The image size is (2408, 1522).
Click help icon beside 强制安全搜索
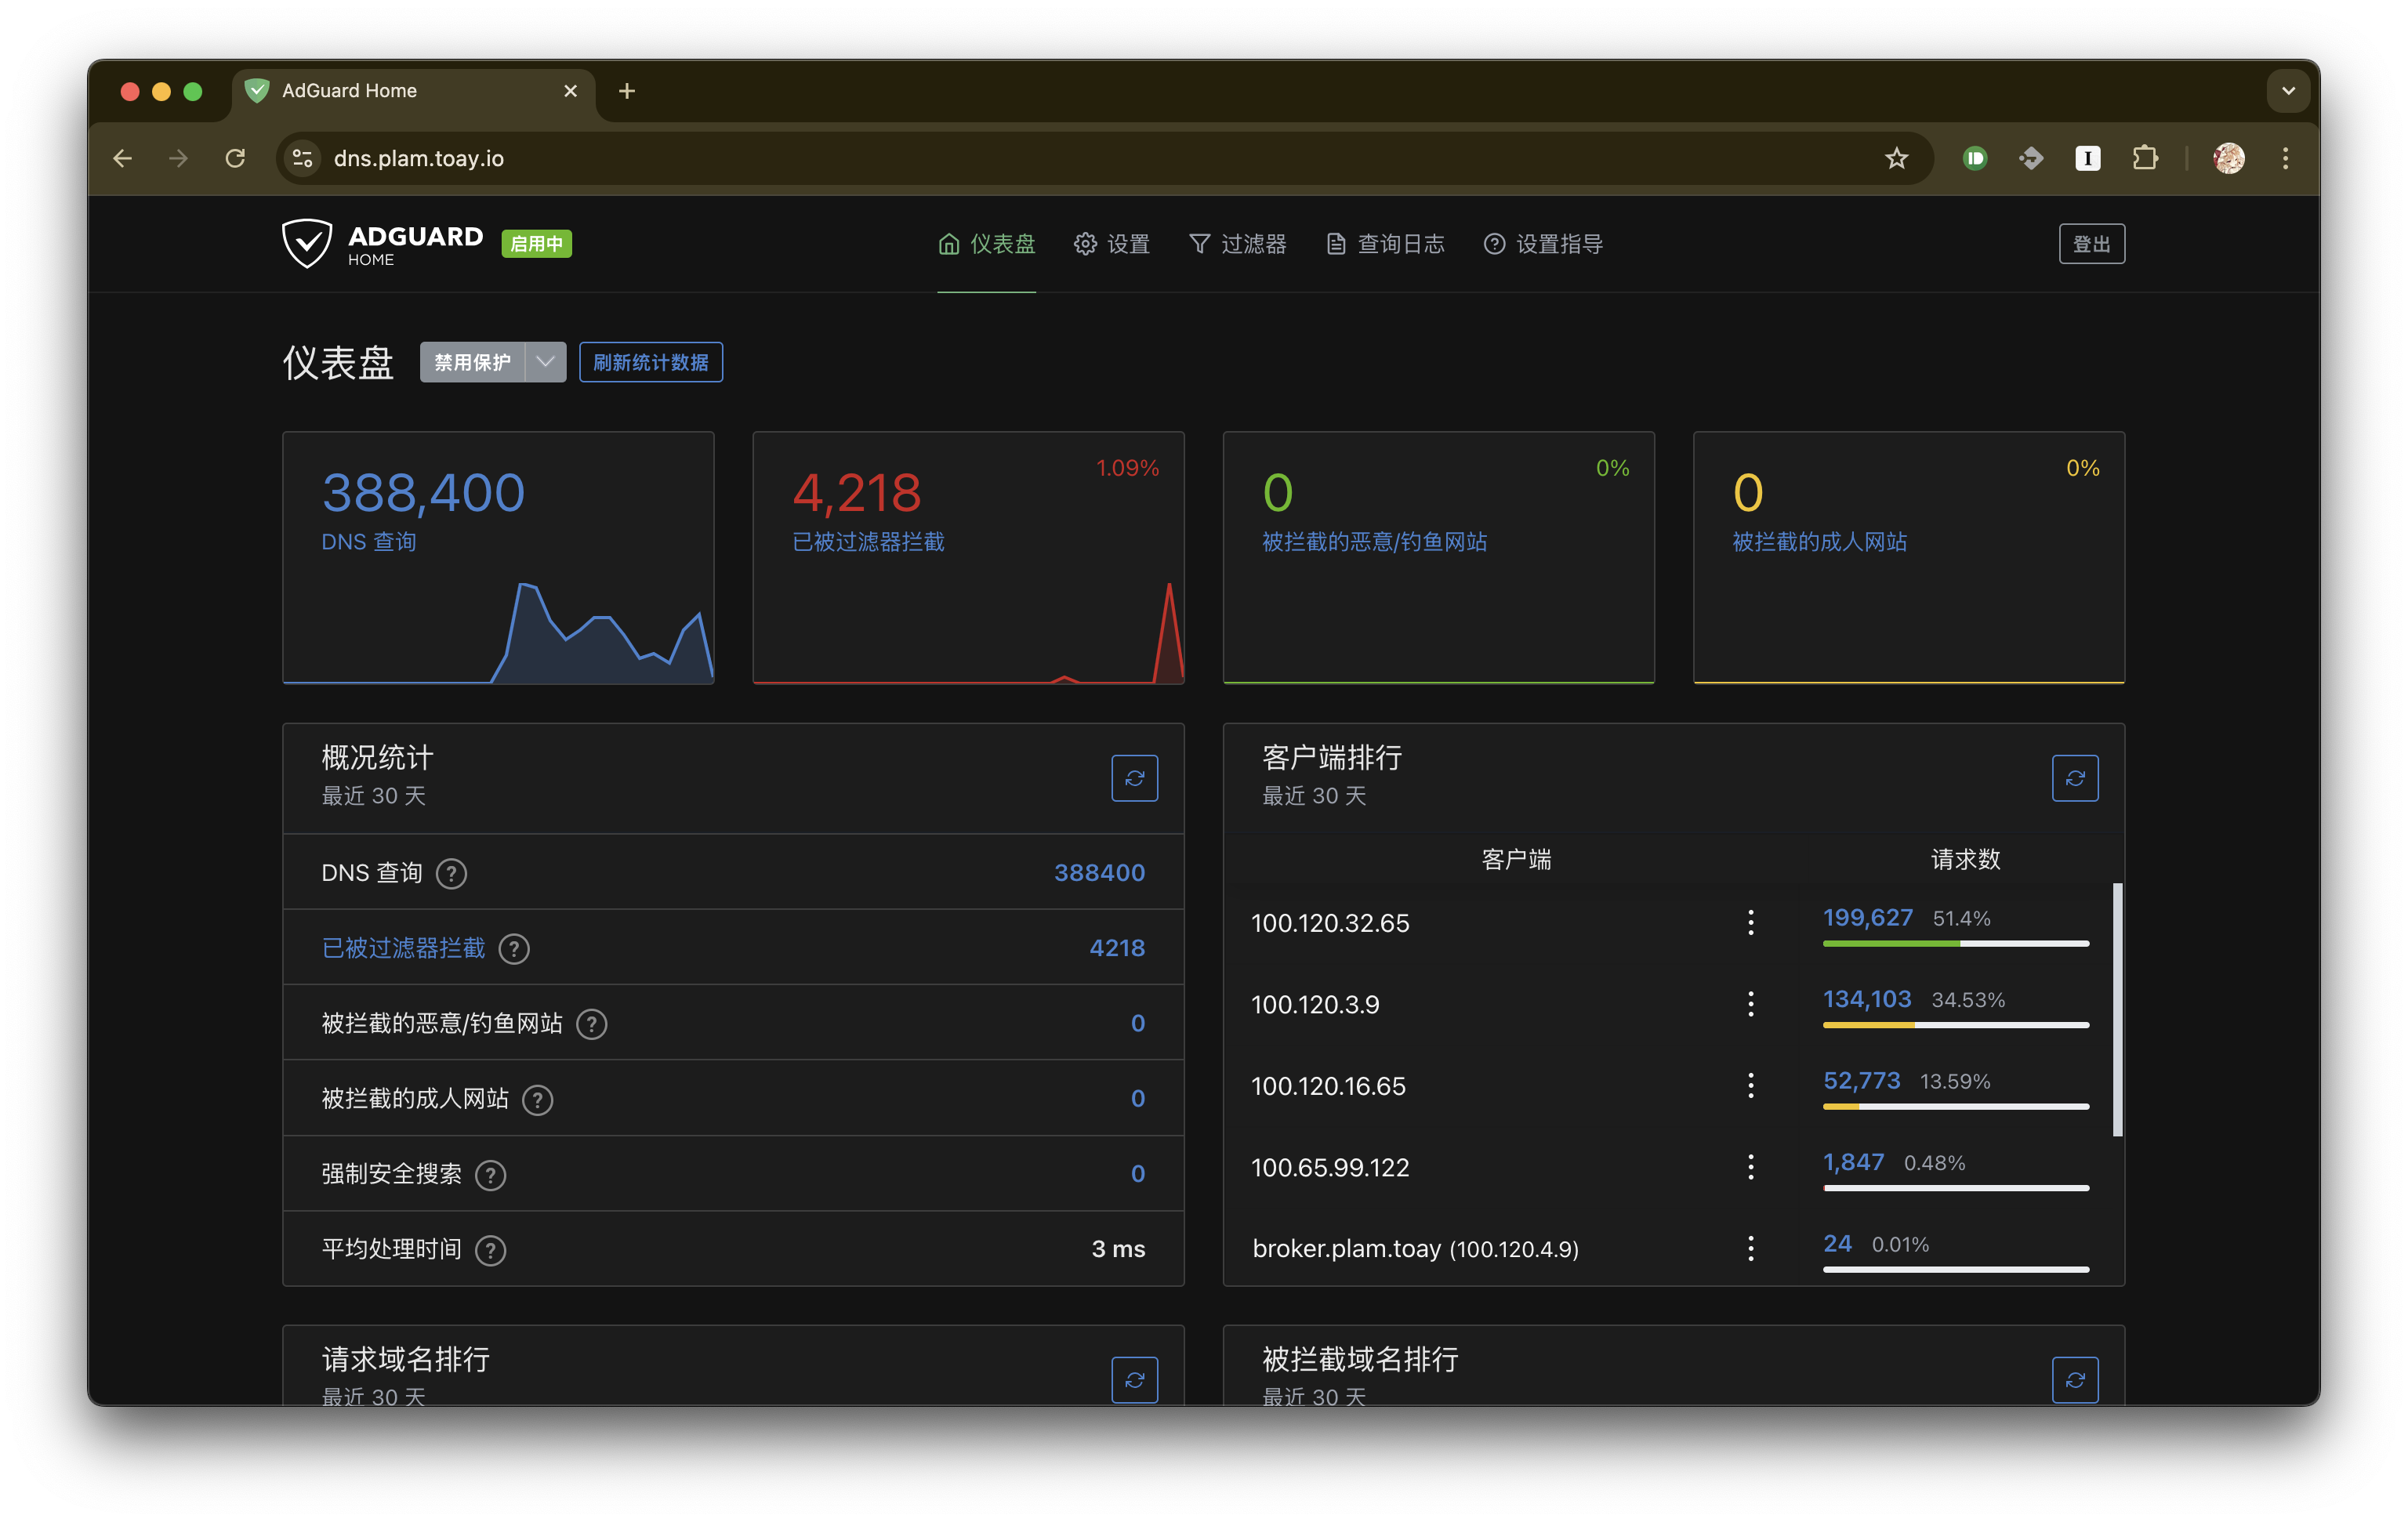pos(490,1175)
